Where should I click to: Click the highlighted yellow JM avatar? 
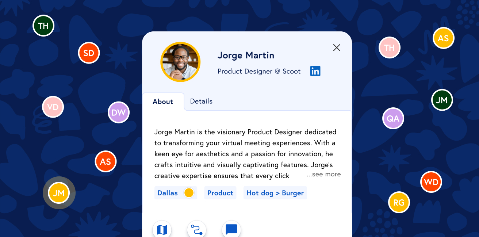59,193
